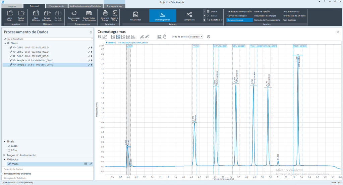This screenshot has width=343, height=185.
Task: Collapse the Processamento de Dados panel
Action: (91, 33)
